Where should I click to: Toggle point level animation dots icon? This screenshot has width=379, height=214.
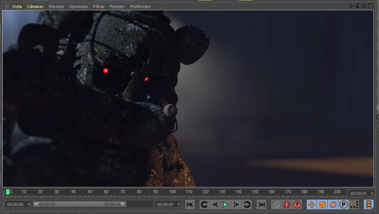click(x=354, y=205)
